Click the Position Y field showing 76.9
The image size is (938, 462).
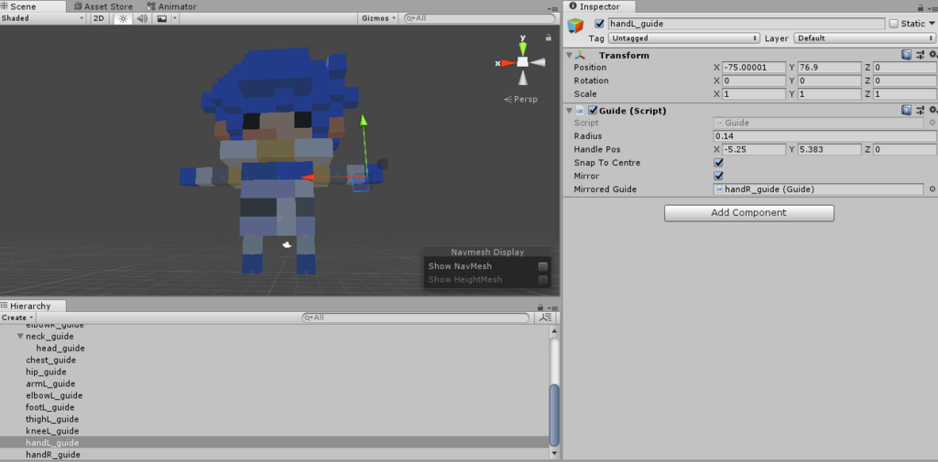coord(828,68)
